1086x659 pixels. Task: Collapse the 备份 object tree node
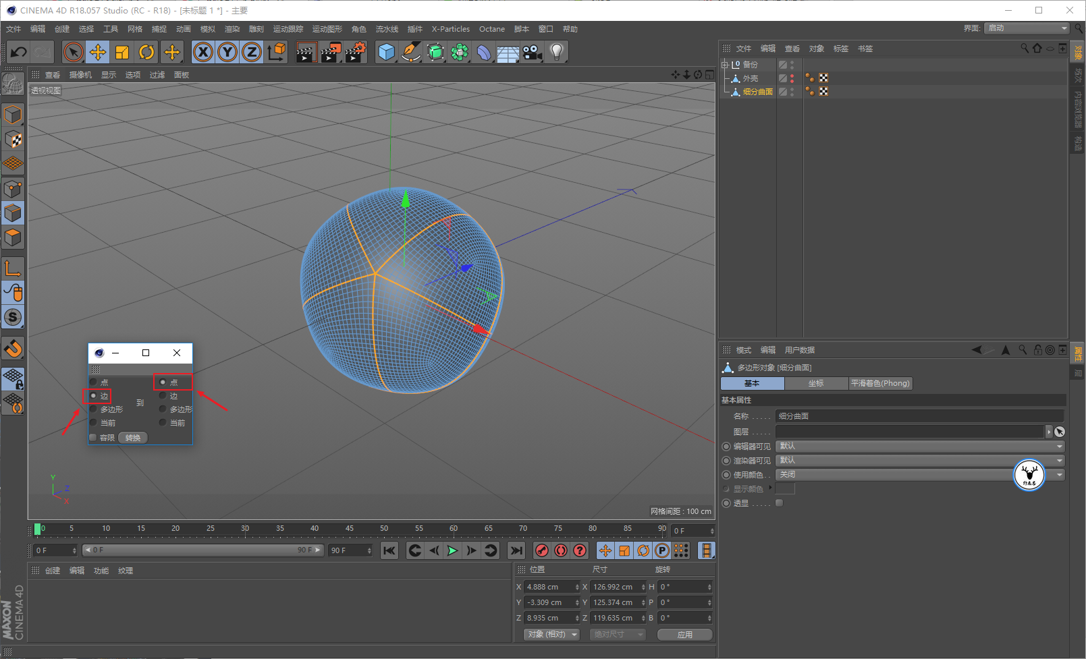[x=725, y=65]
